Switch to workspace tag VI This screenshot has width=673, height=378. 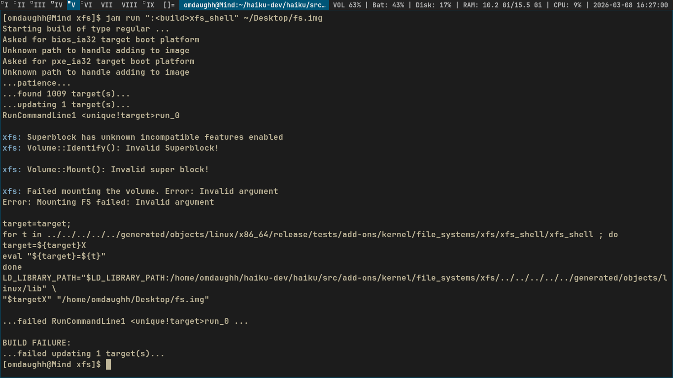87,5
